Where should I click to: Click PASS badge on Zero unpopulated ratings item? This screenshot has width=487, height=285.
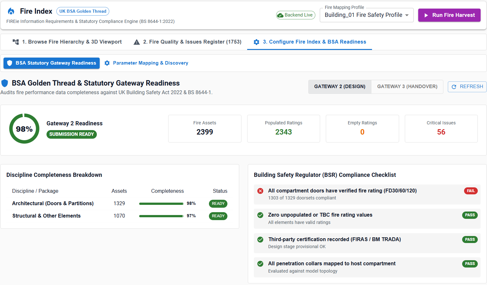point(470,215)
